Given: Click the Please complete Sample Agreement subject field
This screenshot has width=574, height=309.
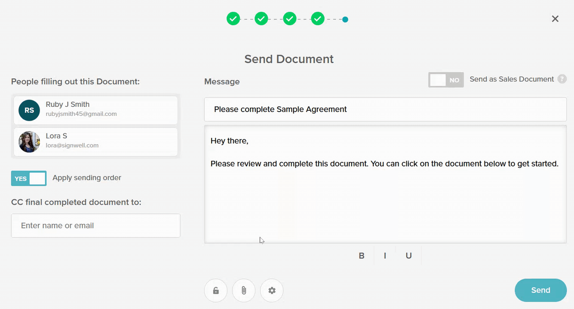Looking at the screenshot, I should click(x=385, y=109).
